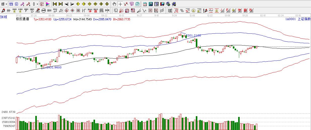Viewport: 311px width, 130px height.
Task: Click the yellow left-arrow diamond icon
Action: click(x=78, y=4)
